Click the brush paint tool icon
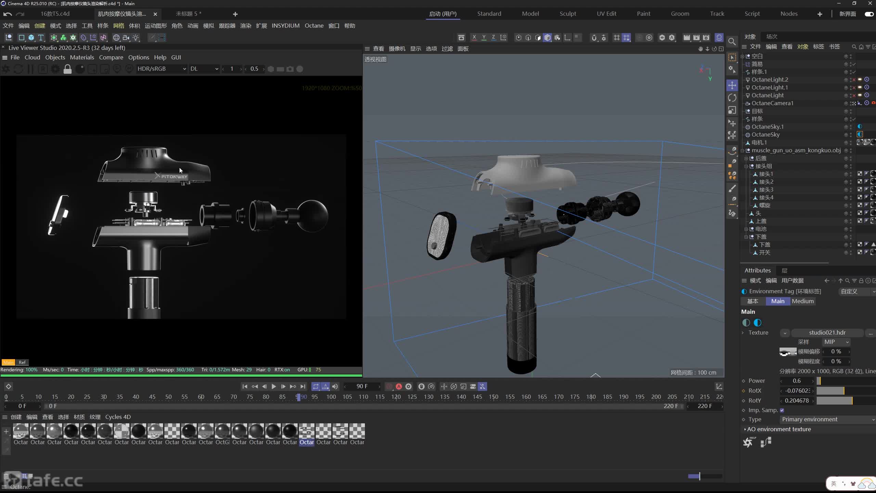 (732, 189)
